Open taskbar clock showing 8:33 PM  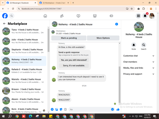147,116
